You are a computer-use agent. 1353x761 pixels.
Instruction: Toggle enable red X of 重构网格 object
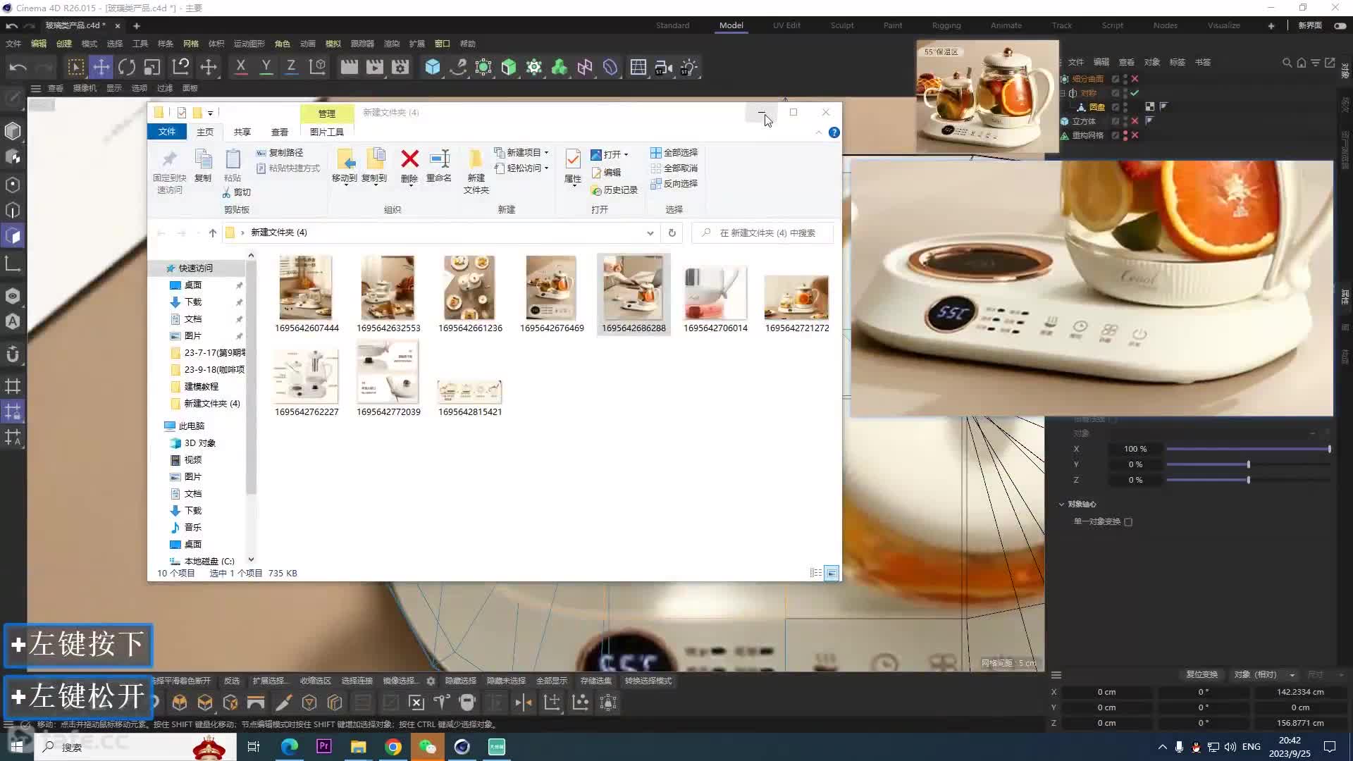point(1135,135)
